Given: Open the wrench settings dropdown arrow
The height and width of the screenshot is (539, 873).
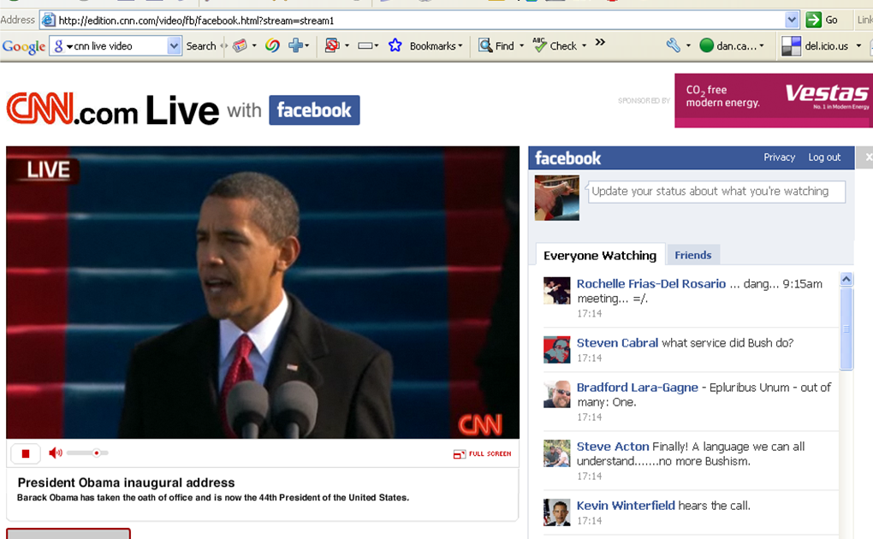Looking at the screenshot, I should (x=688, y=45).
